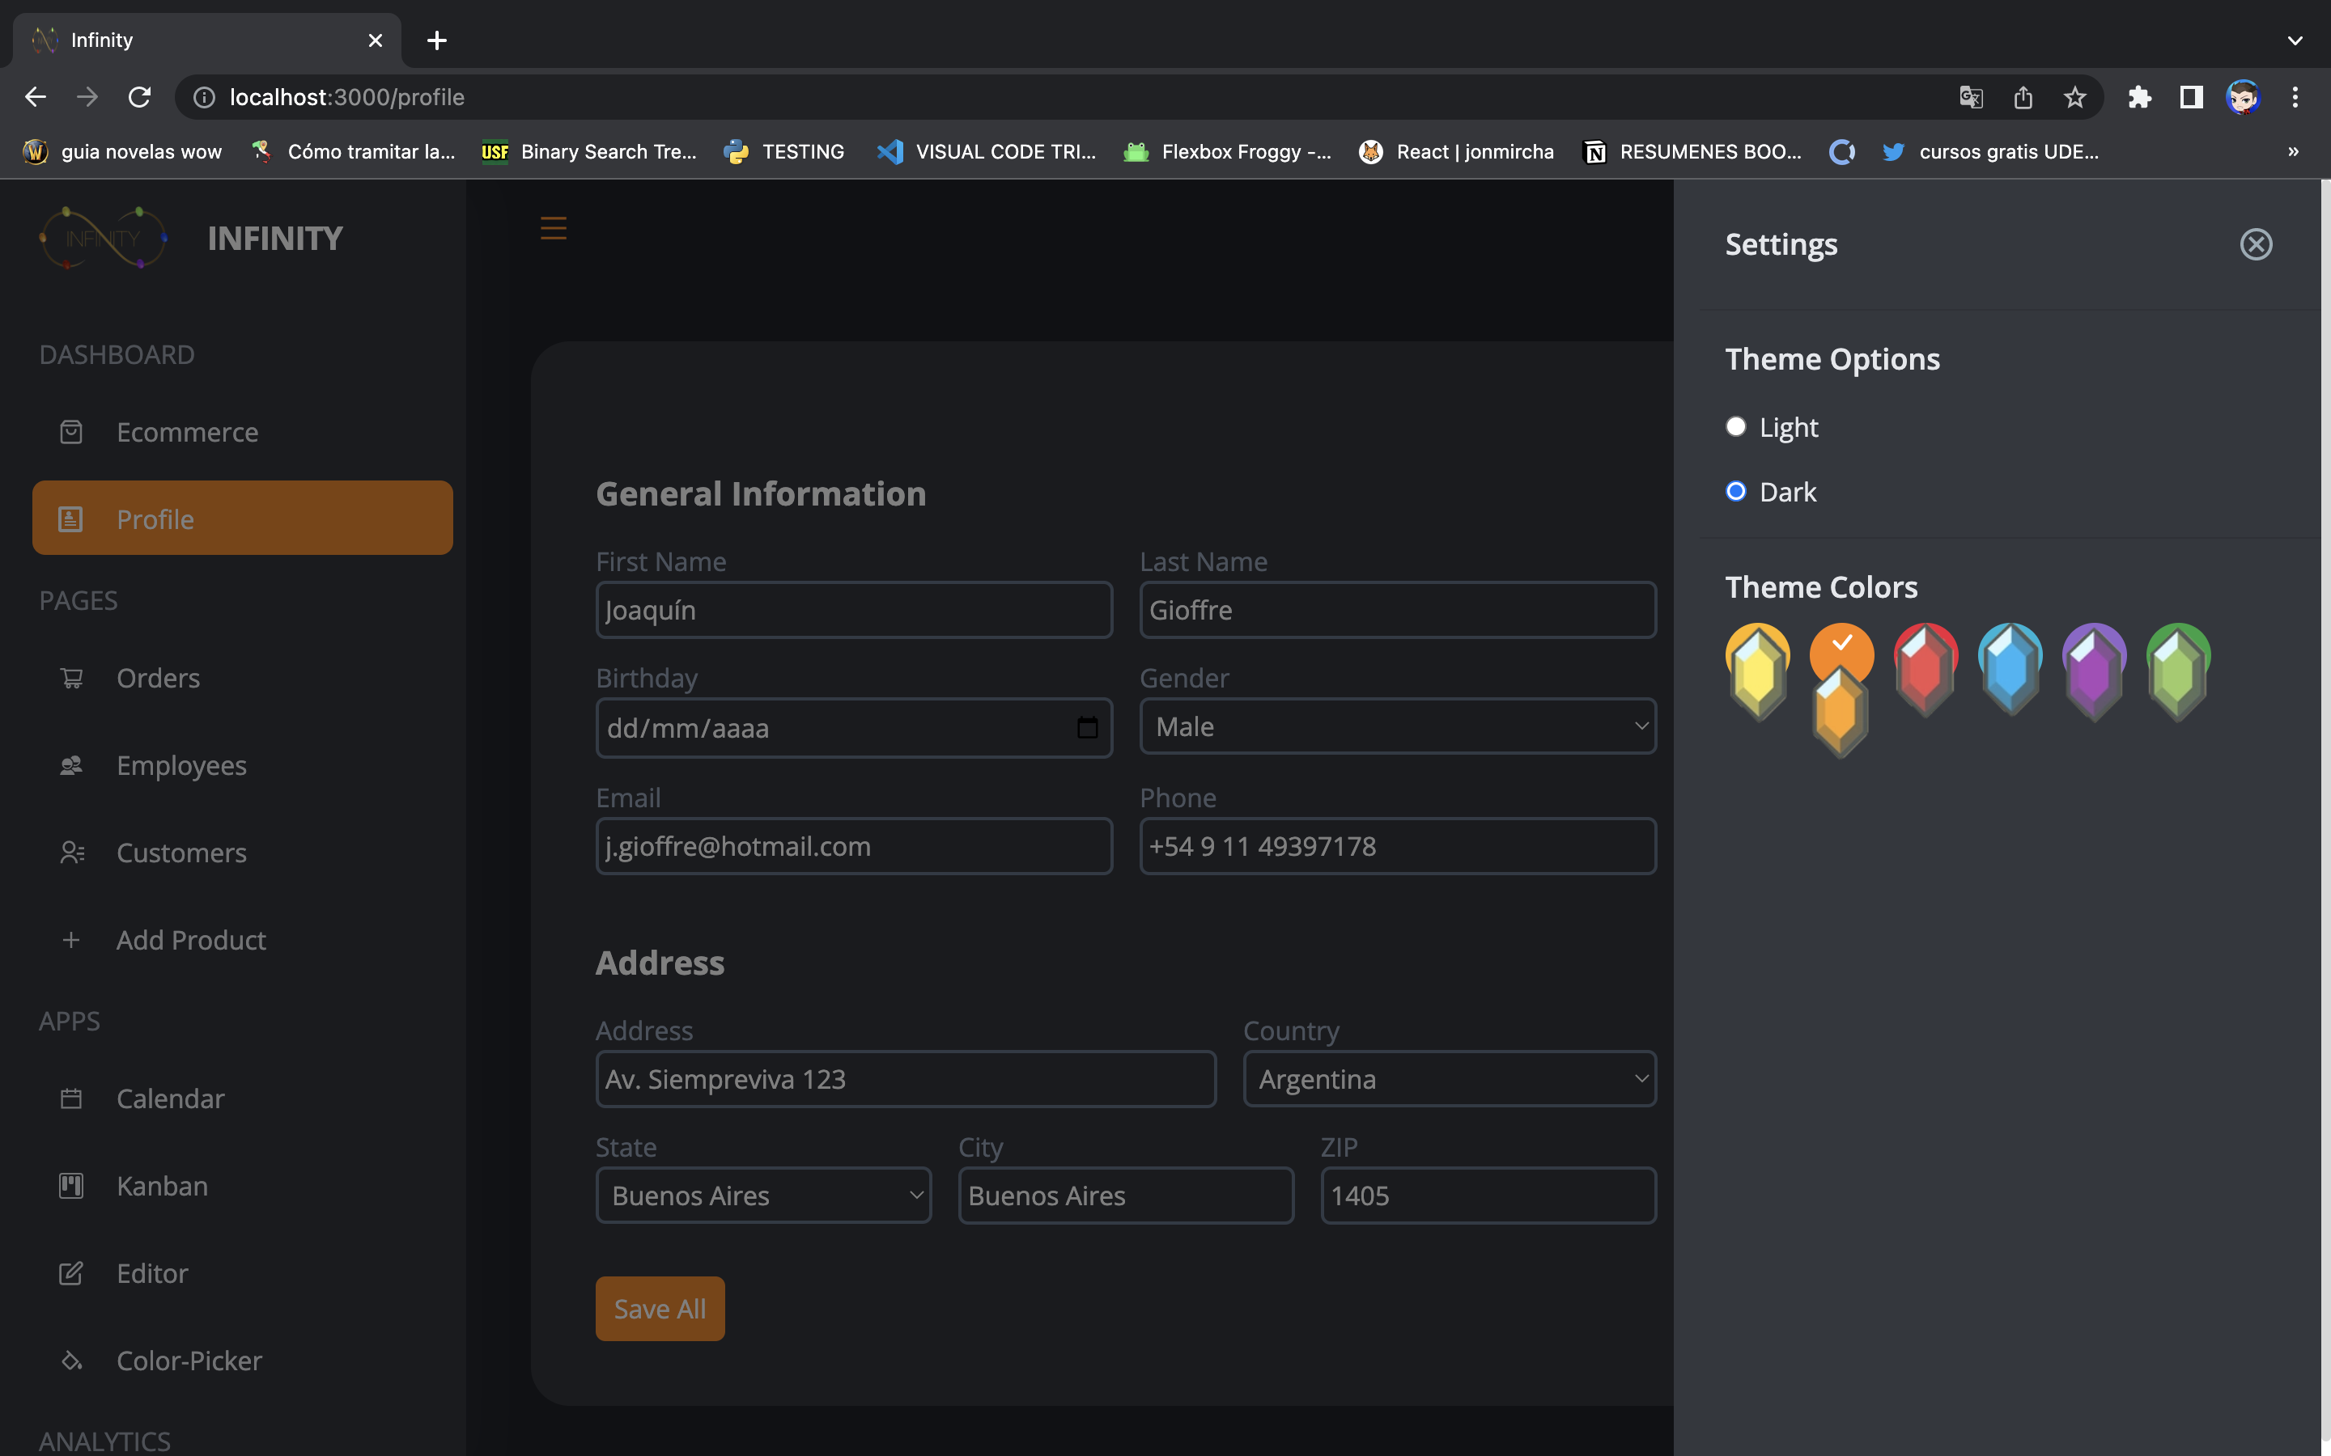Viewport: 2331px width, 1456px height.
Task: Expand the State dropdown for Buenos Aires
Action: tap(763, 1195)
